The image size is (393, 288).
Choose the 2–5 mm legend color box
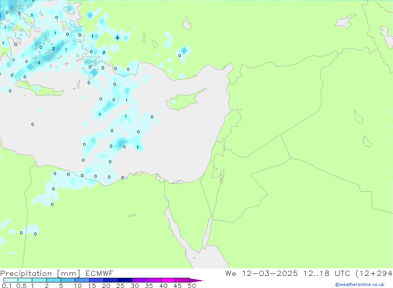53,280
